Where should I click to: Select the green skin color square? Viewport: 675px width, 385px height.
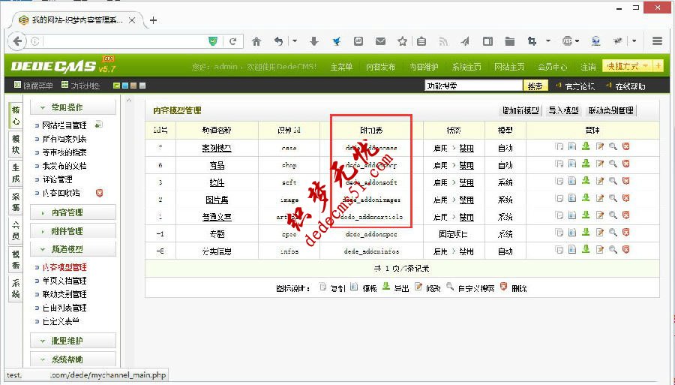116,86
